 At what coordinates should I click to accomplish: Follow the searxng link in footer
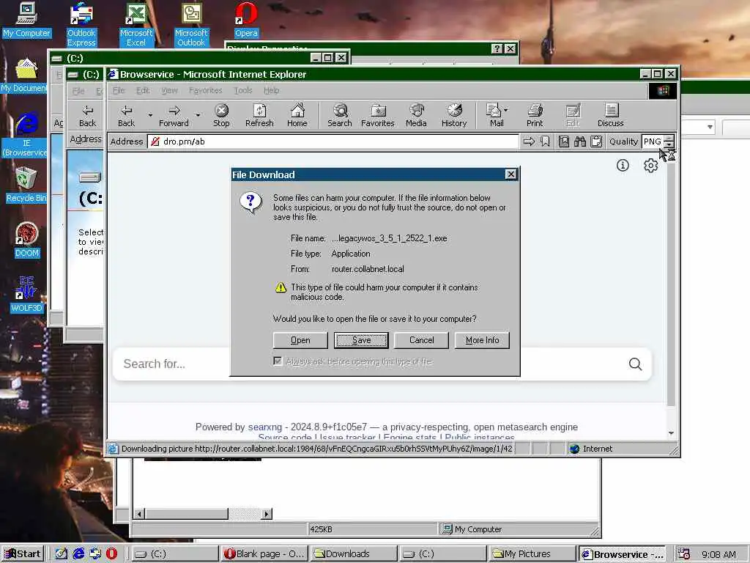click(265, 427)
